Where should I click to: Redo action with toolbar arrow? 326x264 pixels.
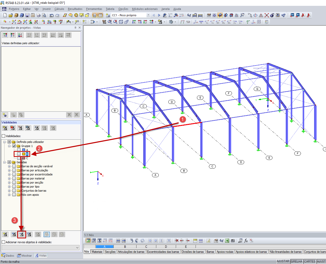[57, 15]
